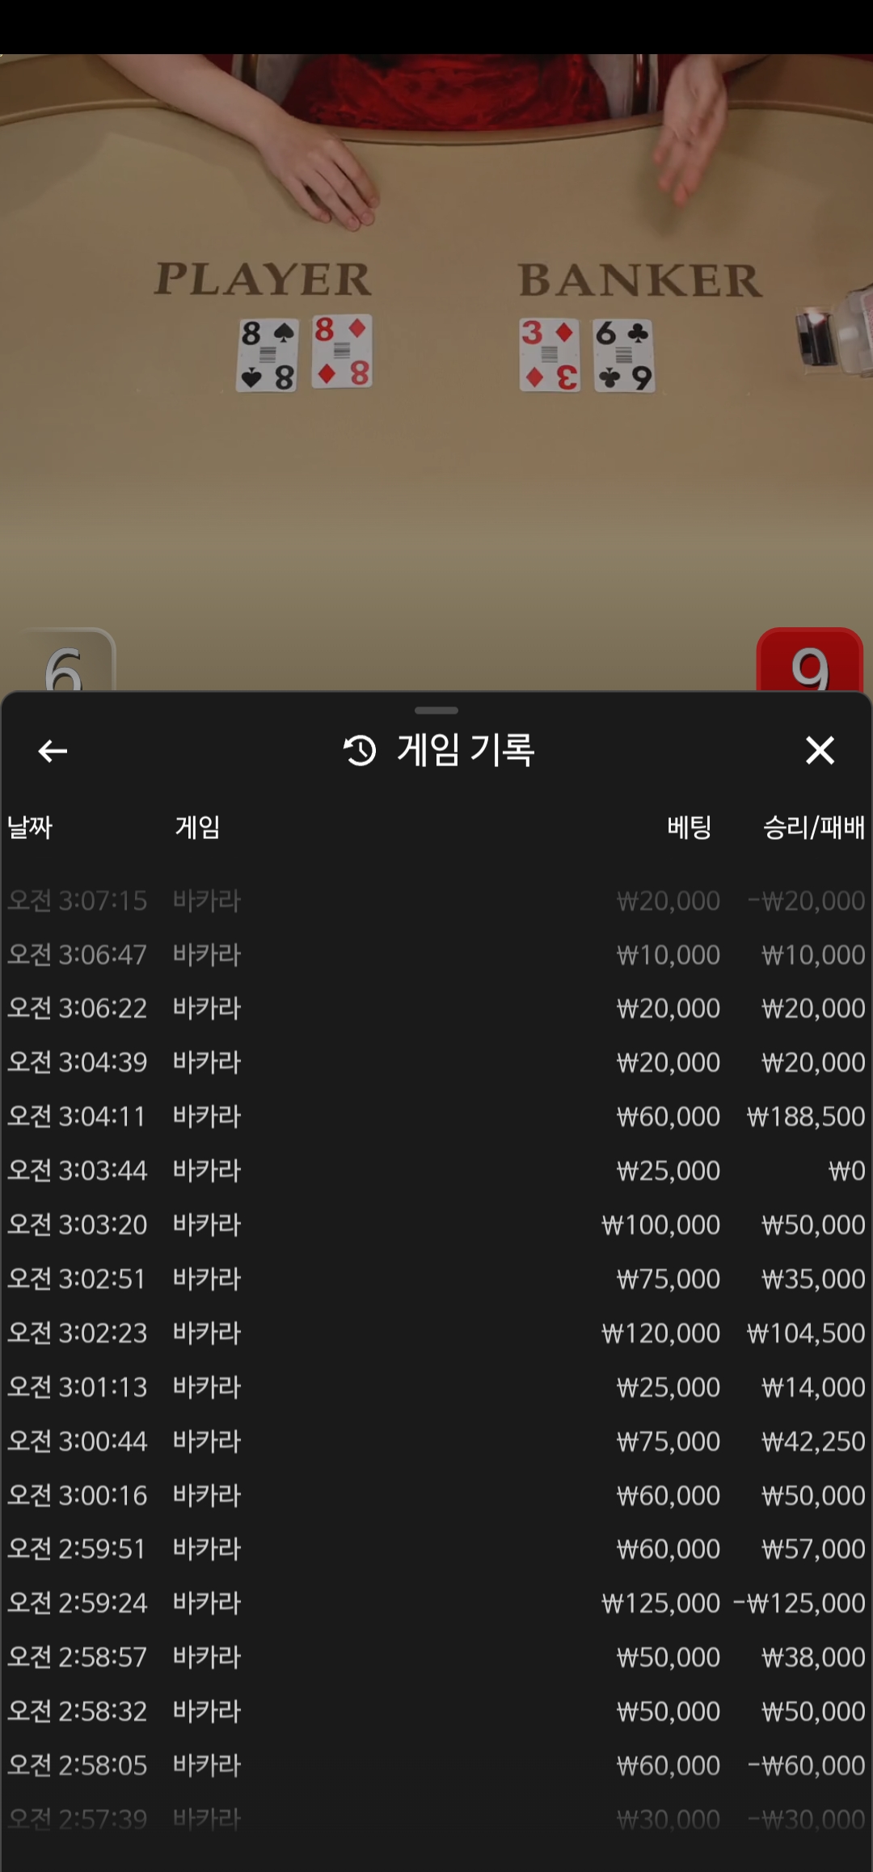Screen dimensions: 873x1872
Task: Open the 오전 3:02:23 game record
Action: pyautogui.click(x=436, y=1333)
